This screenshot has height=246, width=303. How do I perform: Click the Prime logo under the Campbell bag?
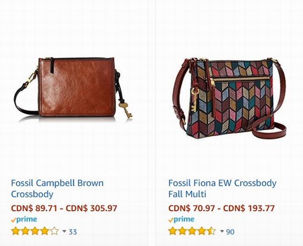pyautogui.click(x=25, y=220)
